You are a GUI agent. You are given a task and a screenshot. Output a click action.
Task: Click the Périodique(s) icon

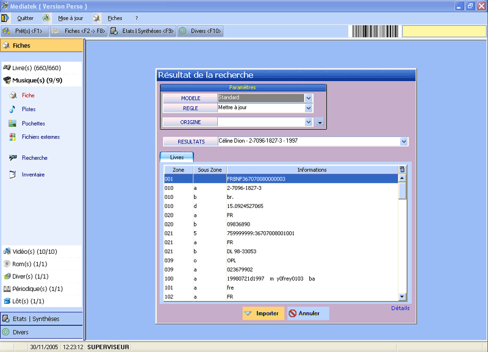[x=7, y=289]
